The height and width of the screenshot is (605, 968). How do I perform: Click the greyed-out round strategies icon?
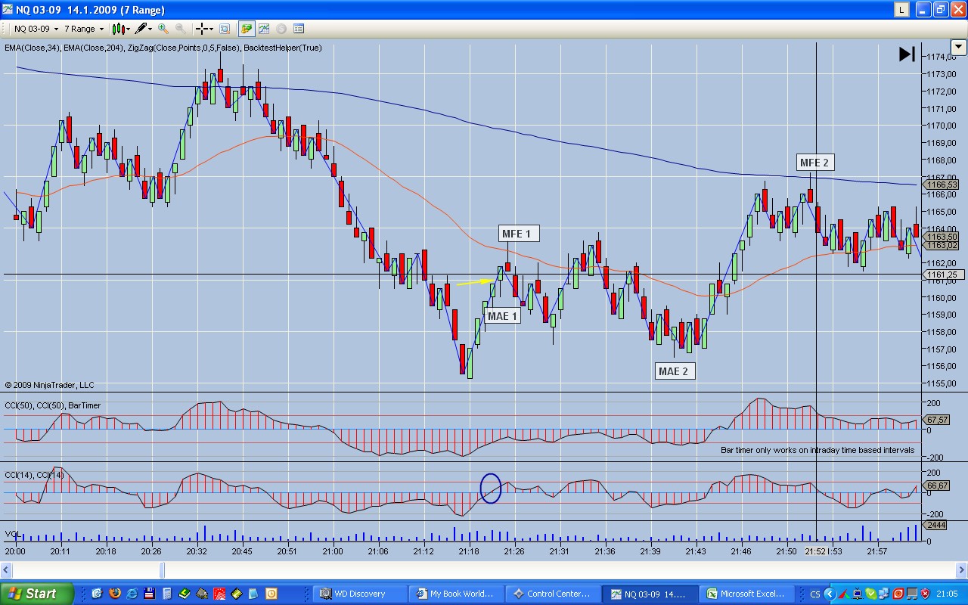click(x=281, y=29)
